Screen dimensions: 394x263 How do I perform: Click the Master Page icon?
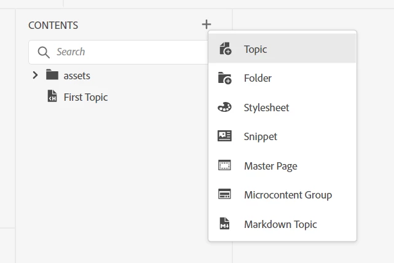pyautogui.click(x=224, y=166)
